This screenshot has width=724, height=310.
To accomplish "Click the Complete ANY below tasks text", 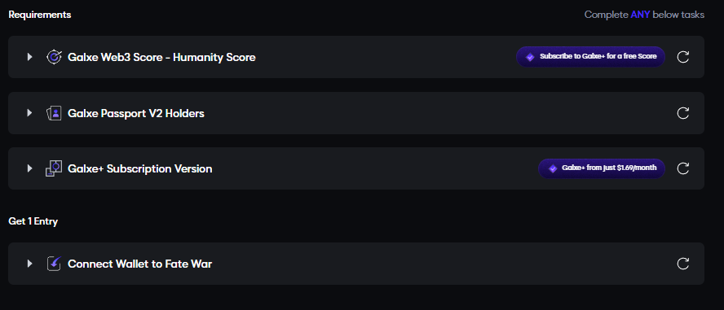I will (645, 15).
